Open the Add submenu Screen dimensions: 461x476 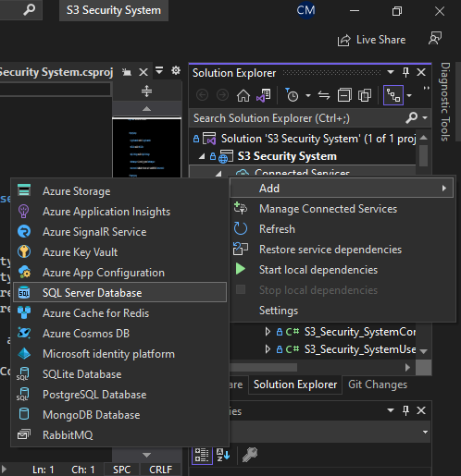pos(342,189)
